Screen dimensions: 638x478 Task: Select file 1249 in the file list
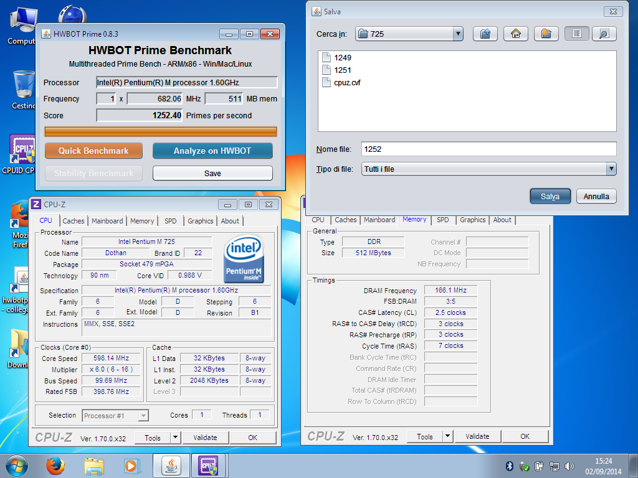pos(337,58)
